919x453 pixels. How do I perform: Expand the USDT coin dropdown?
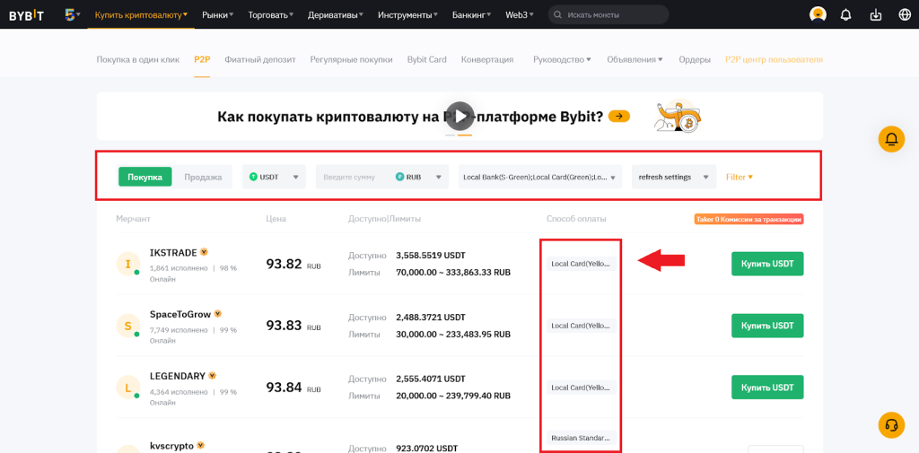[x=274, y=177]
